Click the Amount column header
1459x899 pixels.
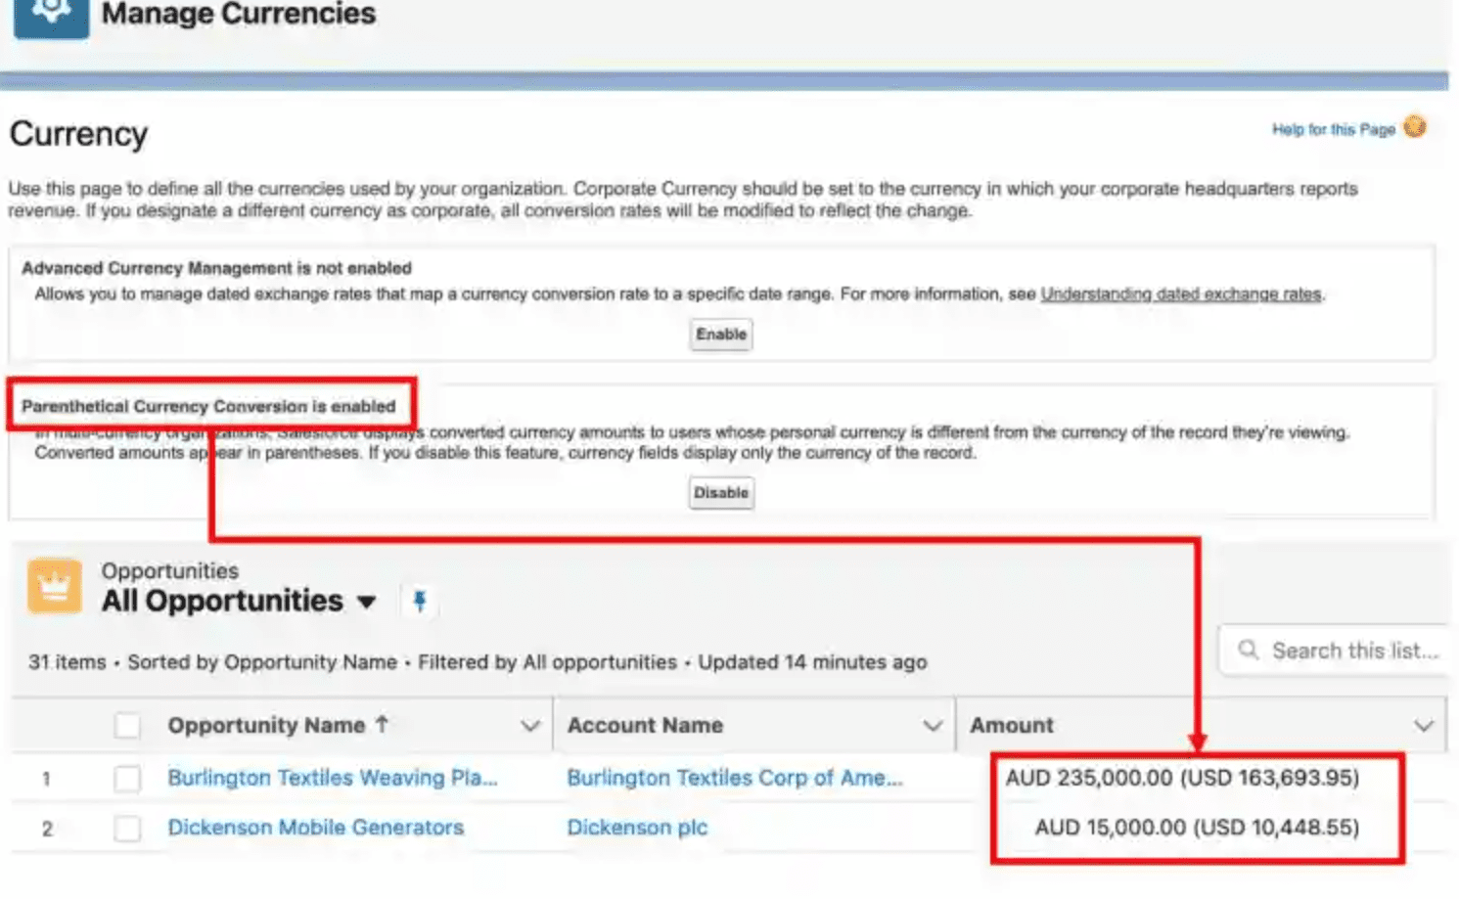pos(1012,726)
